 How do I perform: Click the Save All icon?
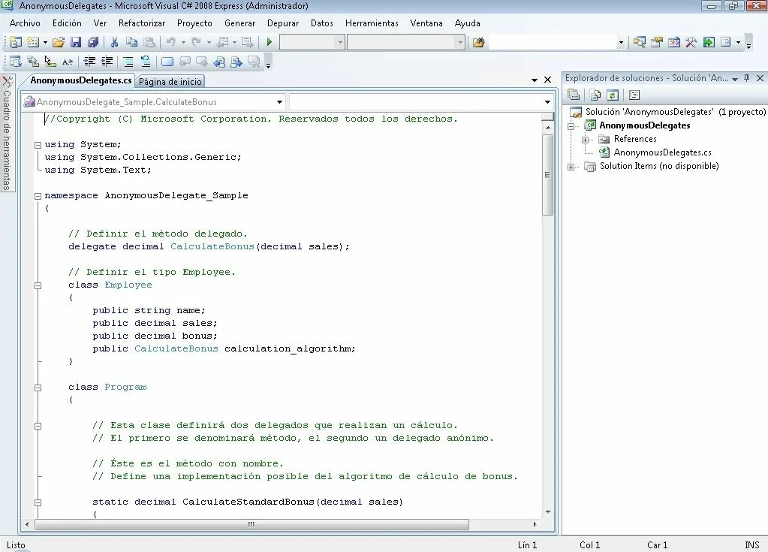point(93,42)
